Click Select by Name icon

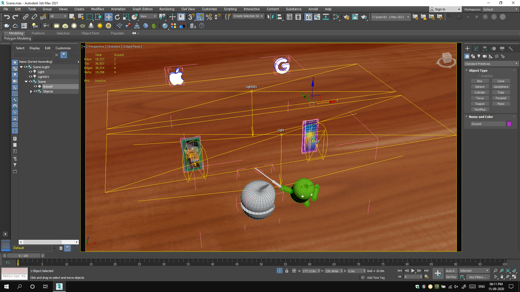(x=81, y=17)
